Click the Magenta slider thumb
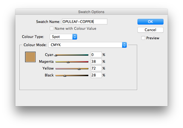 tap(68, 62)
